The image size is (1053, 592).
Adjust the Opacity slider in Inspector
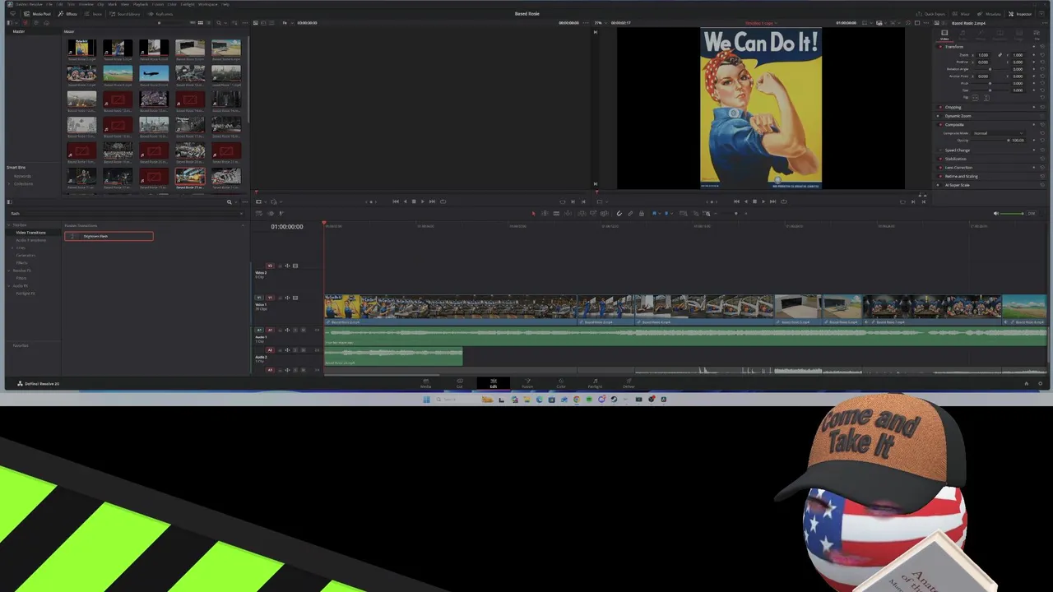990,141
